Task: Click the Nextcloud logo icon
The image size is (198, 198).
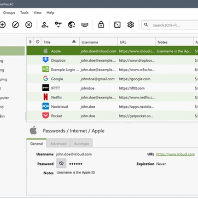Action: 46,106
